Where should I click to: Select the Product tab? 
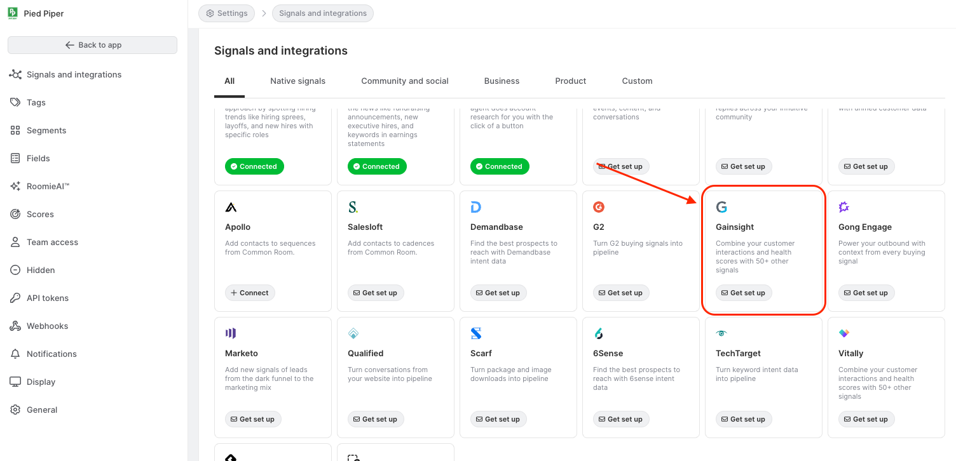[571, 81]
